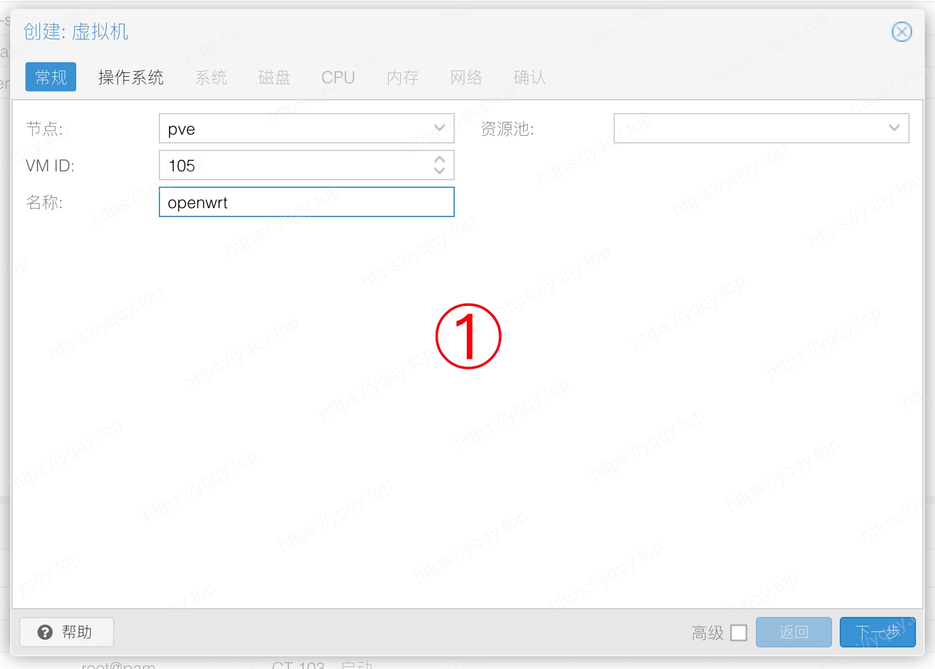Select the 网络 network tab
This screenshot has width=935, height=669.
point(466,77)
